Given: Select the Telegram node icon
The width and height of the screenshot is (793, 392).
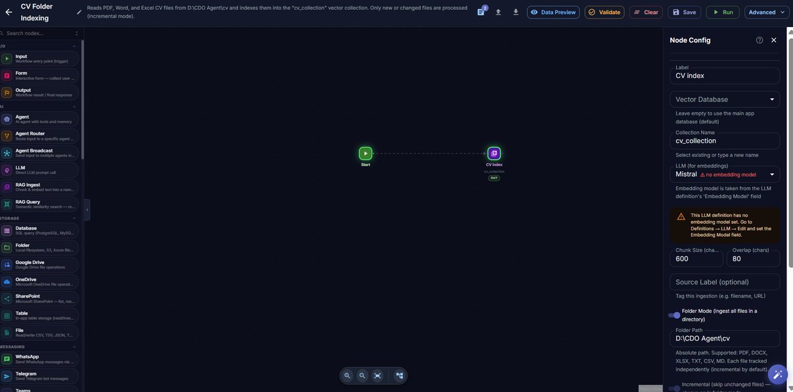Looking at the screenshot, I should [7, 376].
